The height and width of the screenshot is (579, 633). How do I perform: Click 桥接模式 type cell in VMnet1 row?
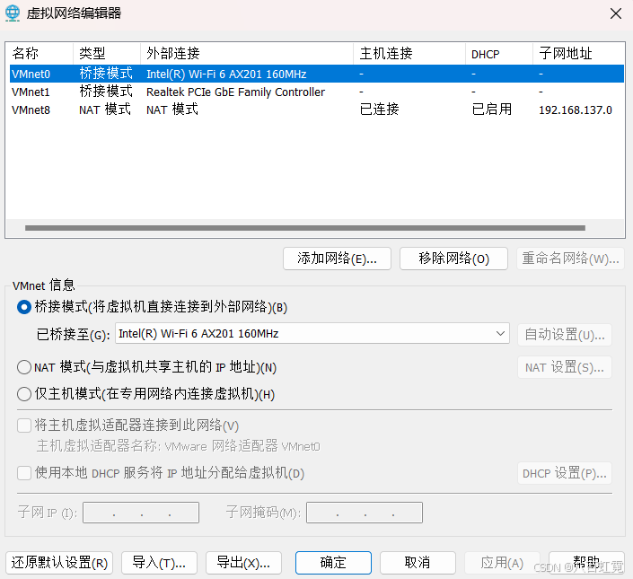106,92
